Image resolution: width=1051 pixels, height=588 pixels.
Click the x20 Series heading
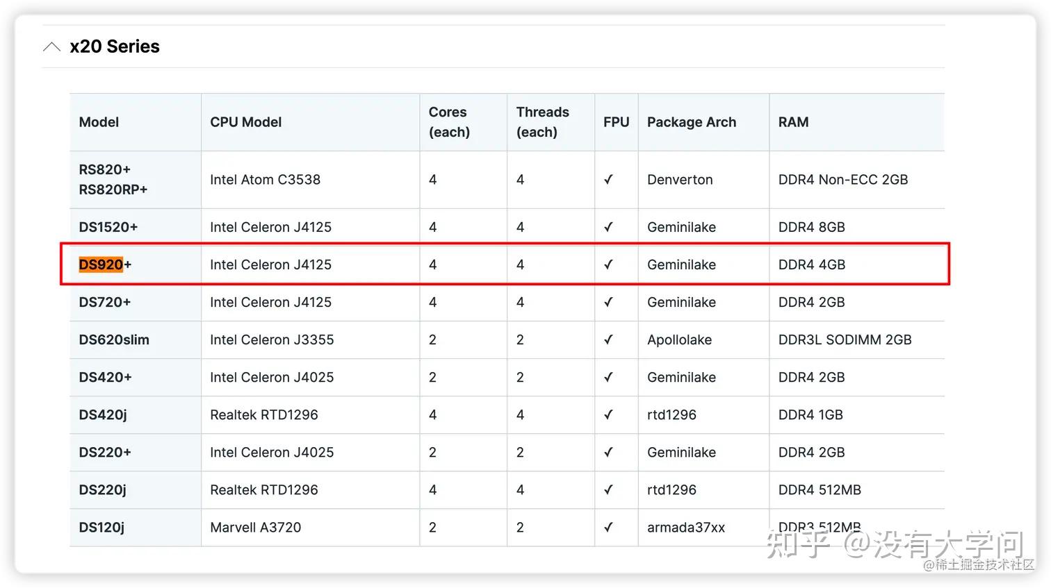(115, 47)
